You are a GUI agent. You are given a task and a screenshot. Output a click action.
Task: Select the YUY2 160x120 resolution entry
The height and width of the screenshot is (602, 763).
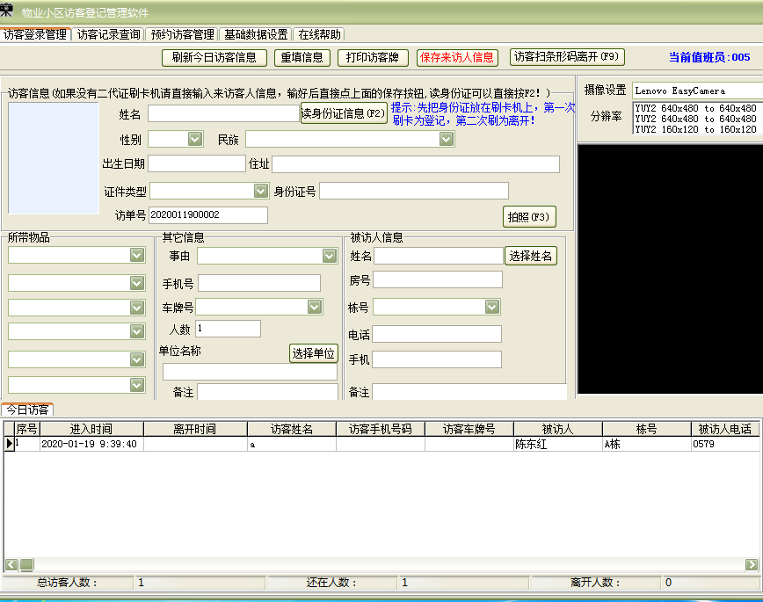click(694, 129)
